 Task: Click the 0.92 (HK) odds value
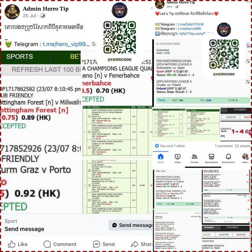click(37, 193)
